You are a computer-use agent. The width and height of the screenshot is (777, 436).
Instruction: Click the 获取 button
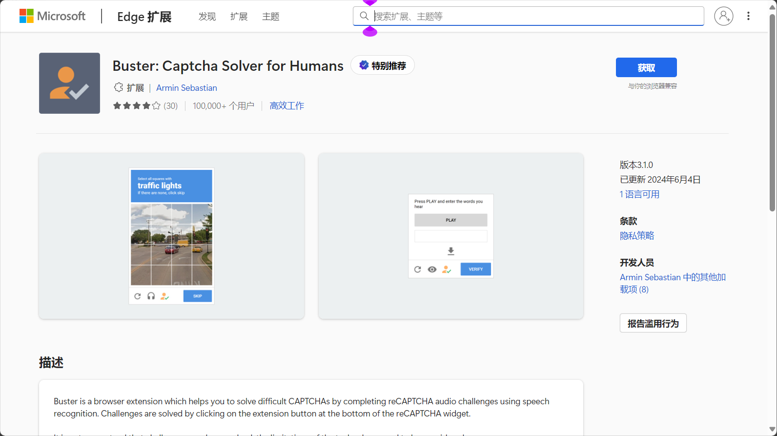click(646, 67)
